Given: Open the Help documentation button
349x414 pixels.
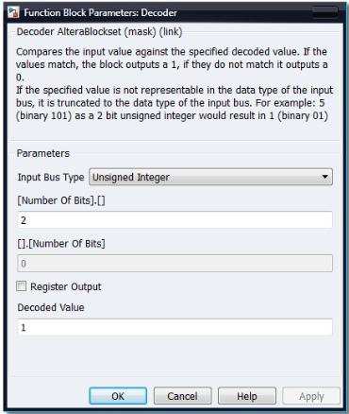Looking at the screenshot, I should 247,396.
